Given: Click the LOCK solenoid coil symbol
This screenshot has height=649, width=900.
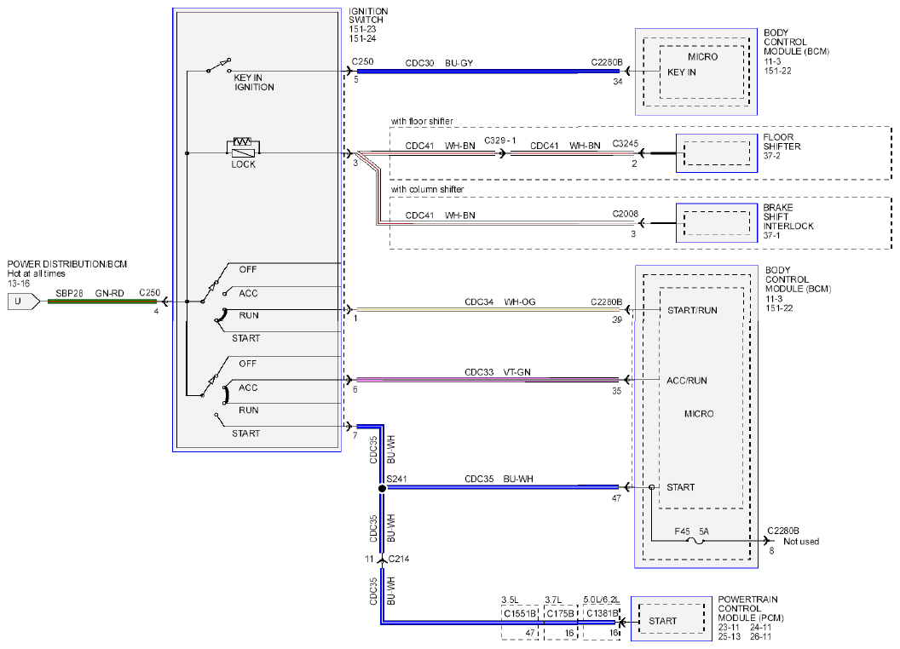Looking at the screenshot, I should tap(244, 147).
